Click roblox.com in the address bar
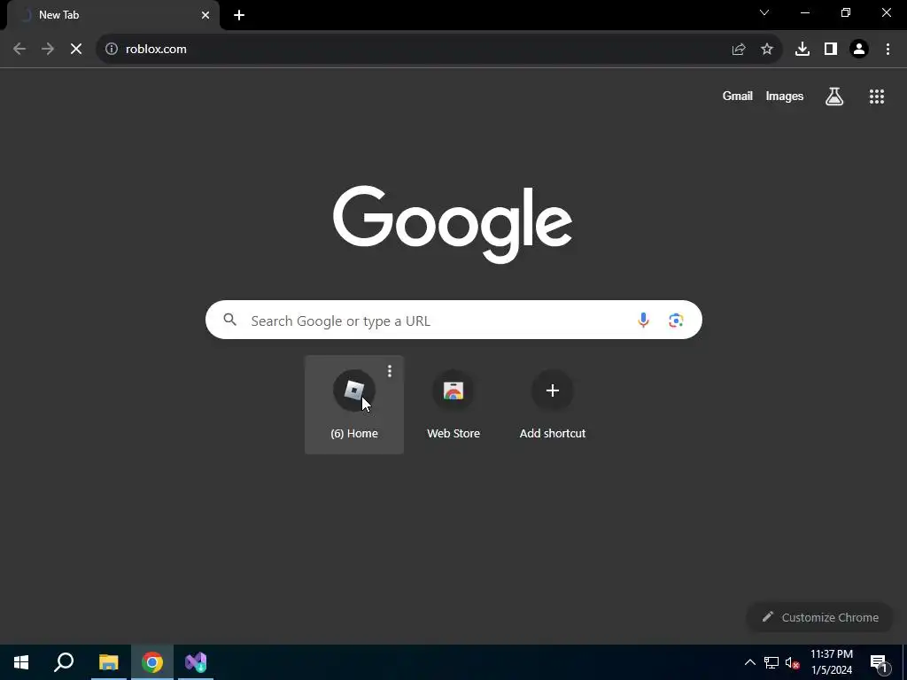Screen dimensions: 907x680 click(156, 50)
